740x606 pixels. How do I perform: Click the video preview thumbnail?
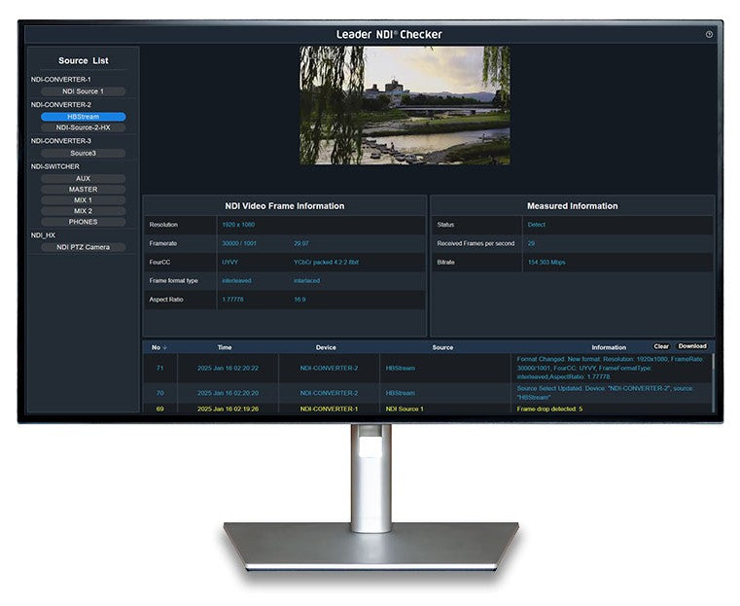(405, 105)
